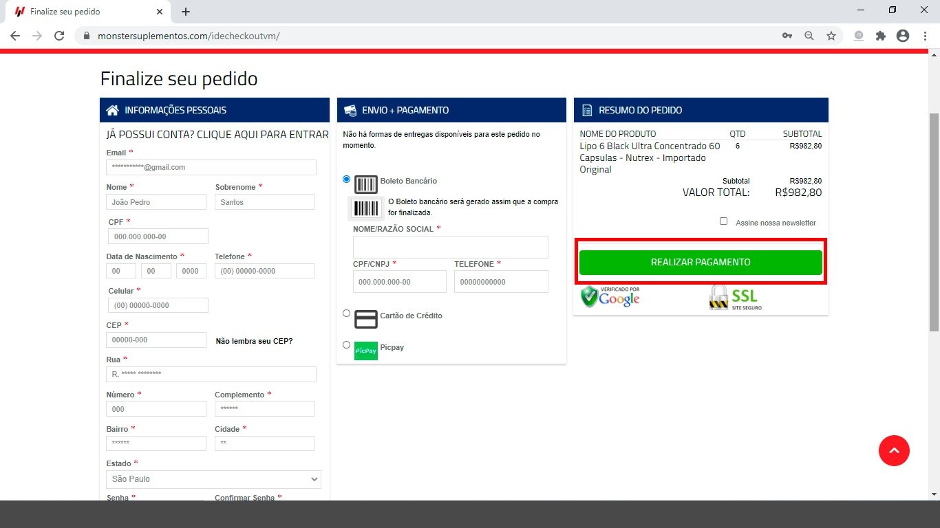Screen dimensions: 940x528
Task: Open a new tab with plus button
Action: pyautogui.click(x=186, y=12)
